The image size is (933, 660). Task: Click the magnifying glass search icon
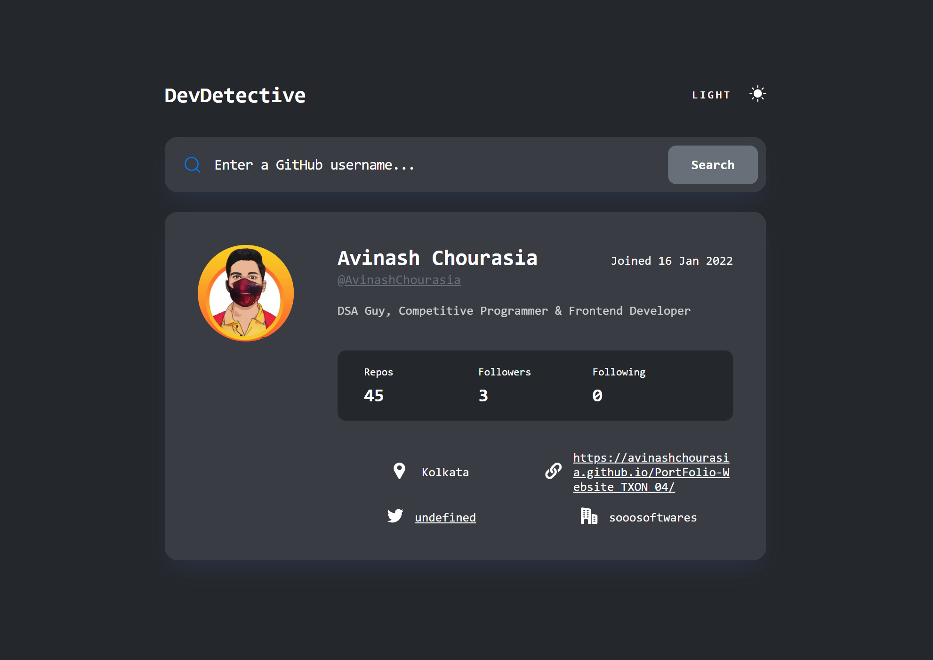tap(193, 165)
